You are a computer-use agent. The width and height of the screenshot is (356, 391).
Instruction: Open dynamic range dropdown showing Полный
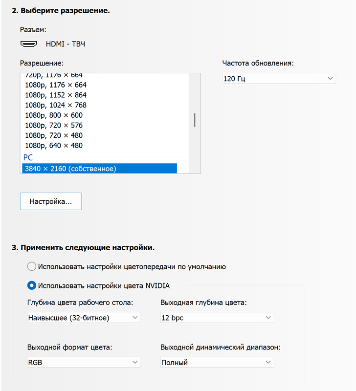pos(217,362)
